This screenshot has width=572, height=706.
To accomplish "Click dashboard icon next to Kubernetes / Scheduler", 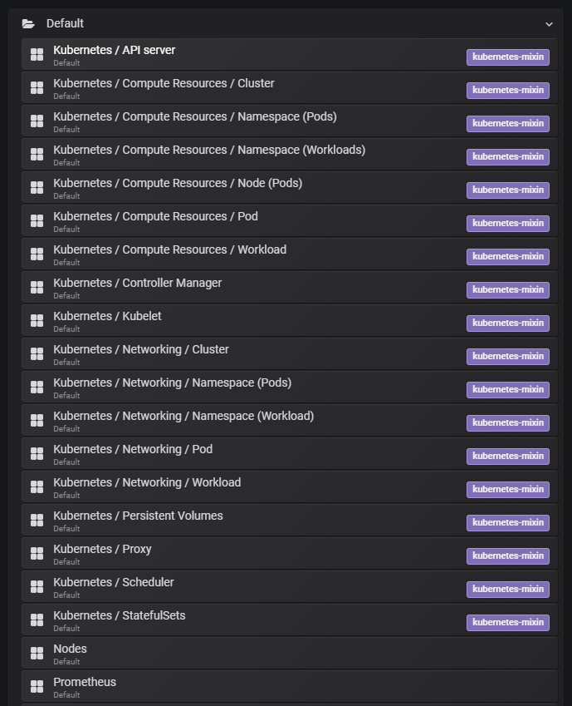I will (x=37, y=587).
